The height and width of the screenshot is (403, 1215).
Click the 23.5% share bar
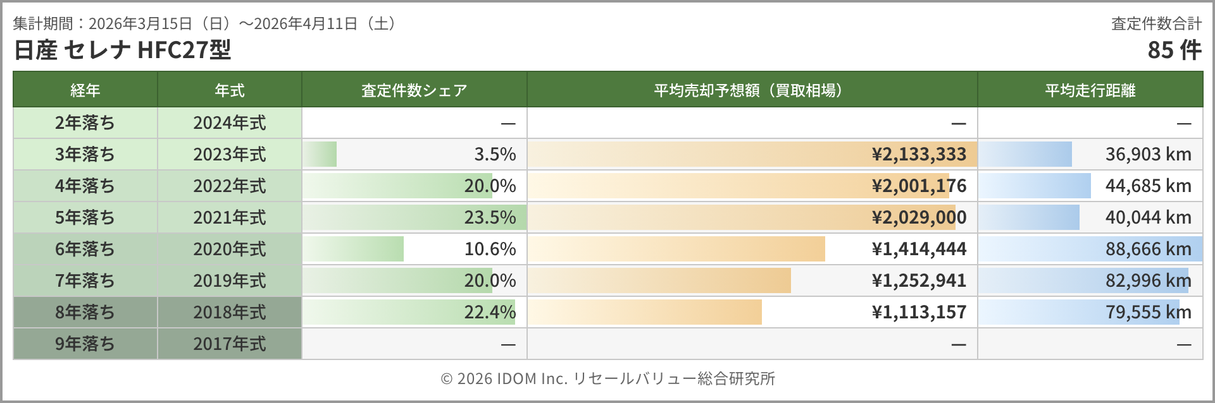click(x=414, y=217)
